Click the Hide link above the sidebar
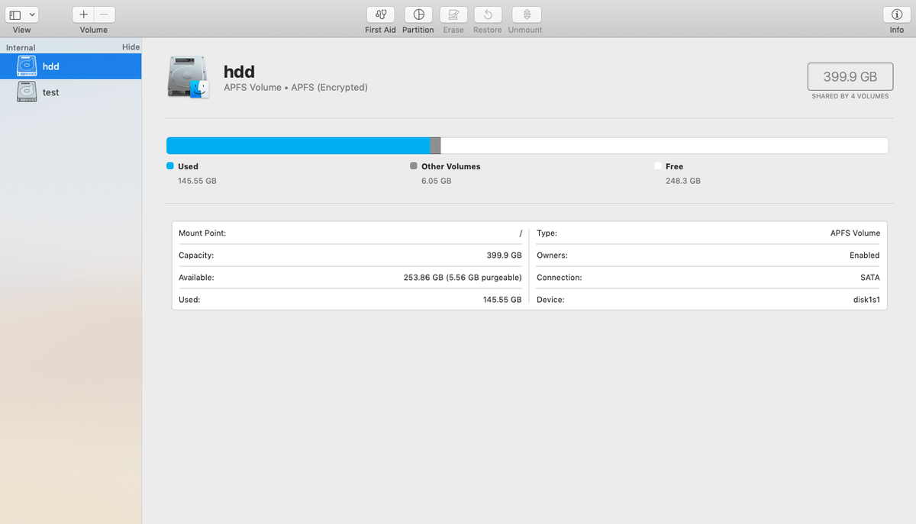Screen dimensions: 916x524 (131, 47)
